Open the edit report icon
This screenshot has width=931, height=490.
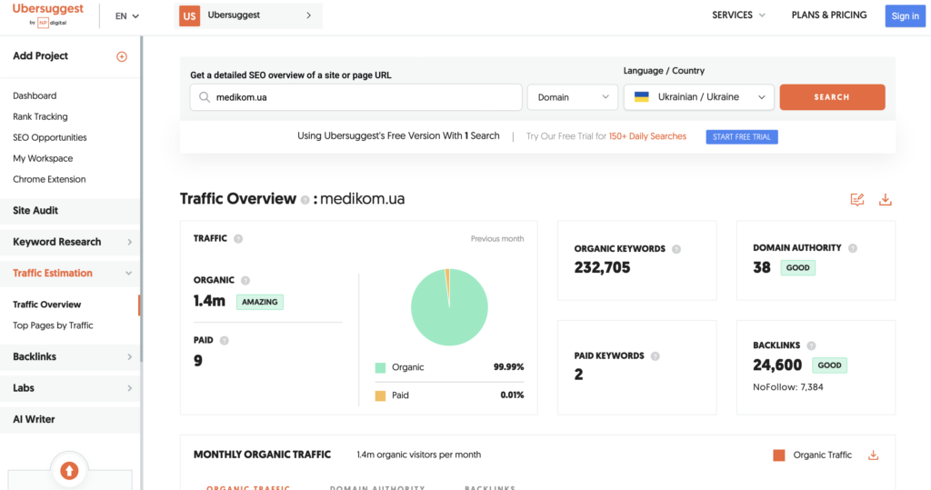click(856, 200)
